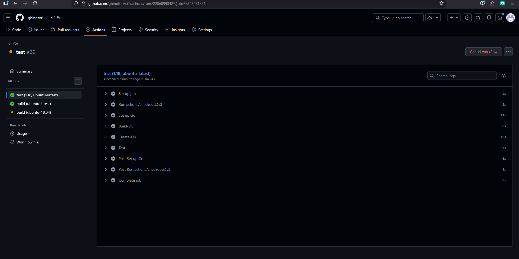Open the Insights tab
This screenshot has height=259, width=519.
point(175,30)
